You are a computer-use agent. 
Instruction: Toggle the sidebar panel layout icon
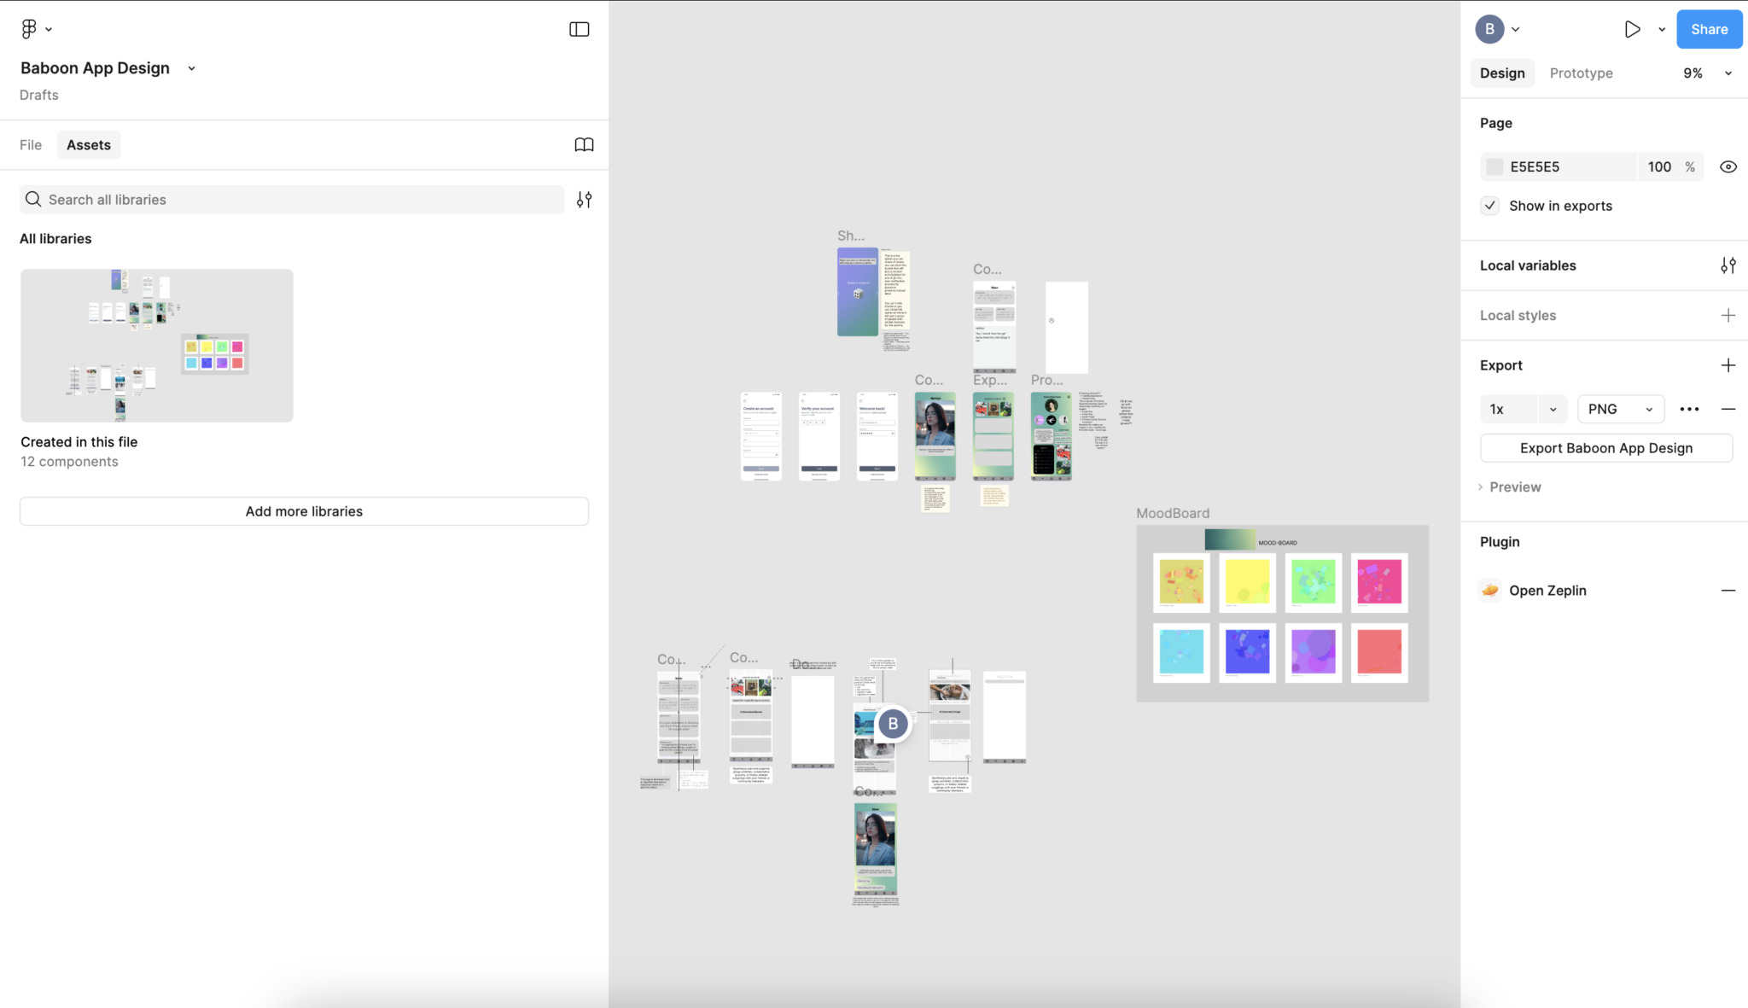click(x=579, y=29)
